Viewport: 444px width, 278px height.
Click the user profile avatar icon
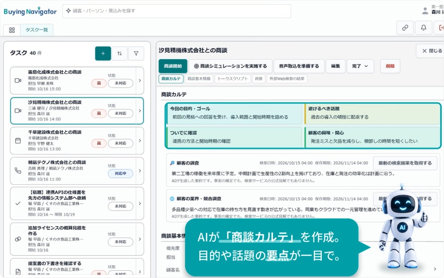point(425,11)
